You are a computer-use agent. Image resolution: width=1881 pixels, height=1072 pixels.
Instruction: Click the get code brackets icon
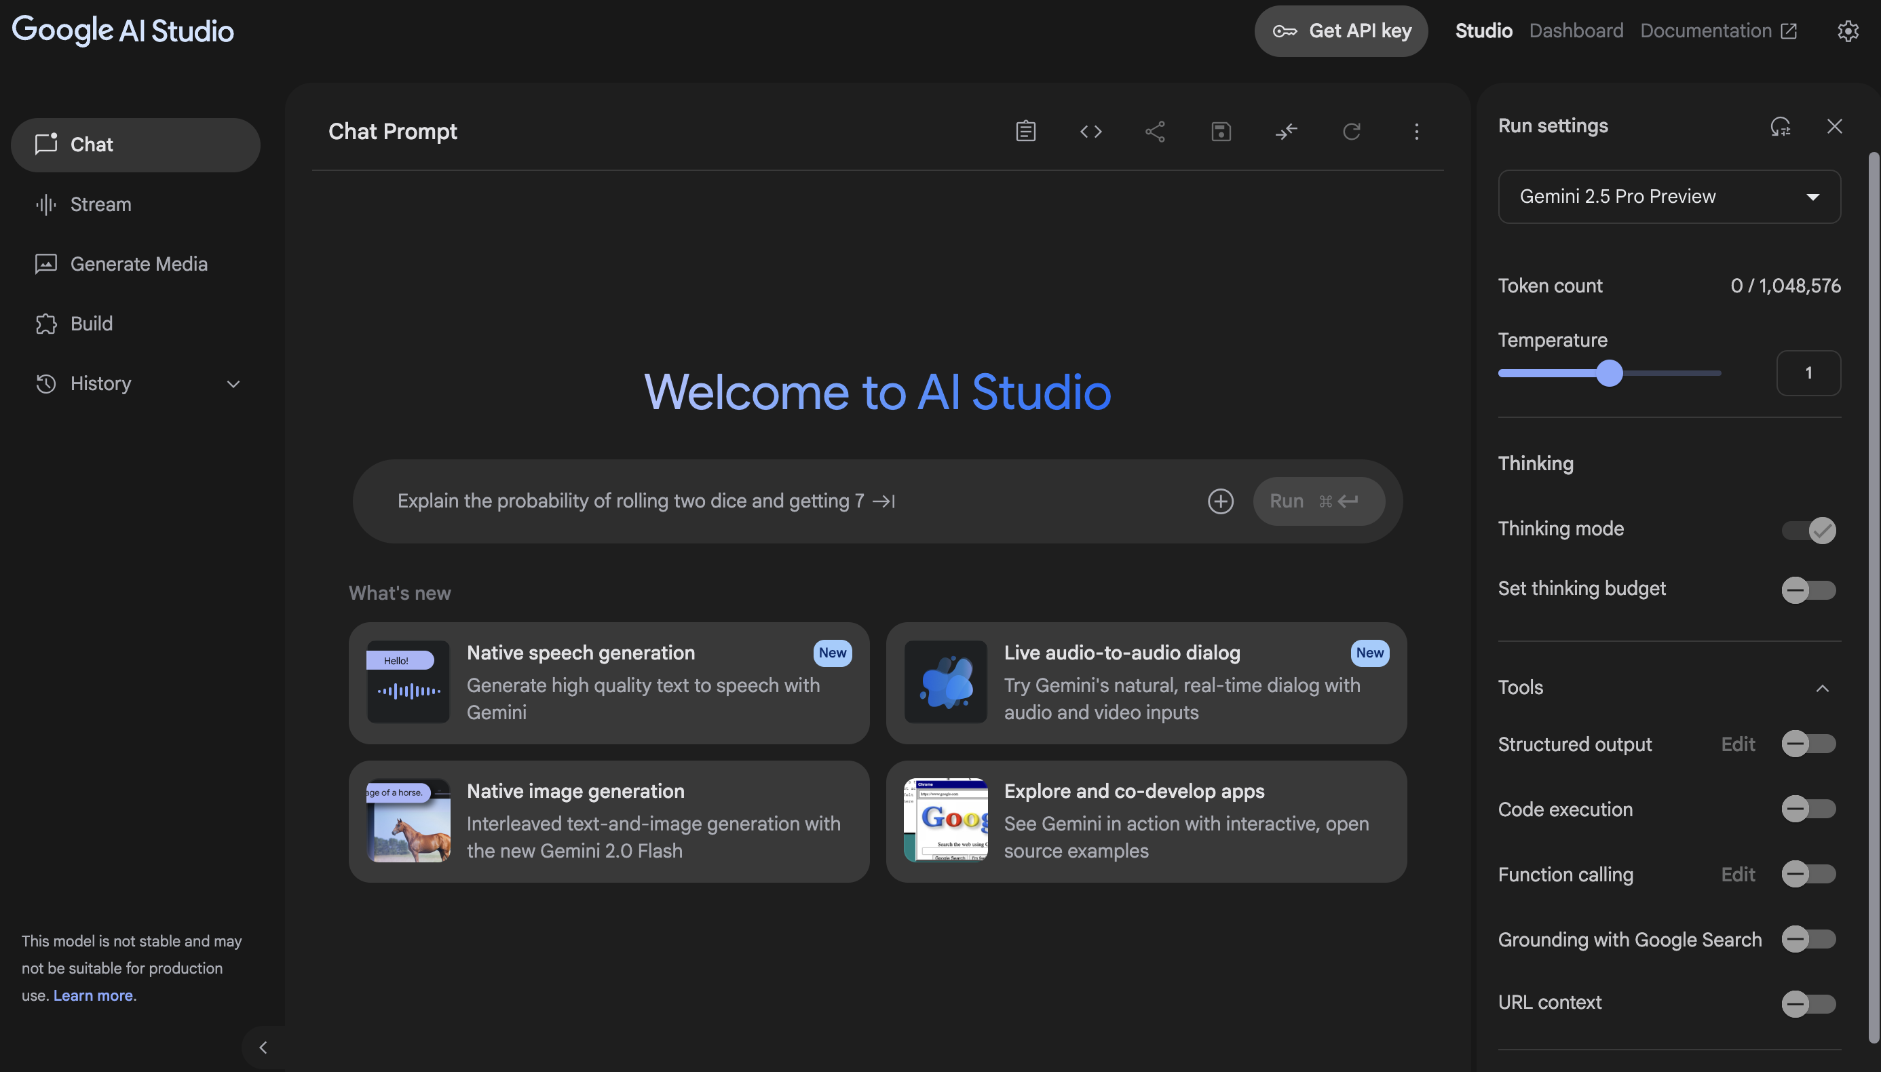(1090, 132)
